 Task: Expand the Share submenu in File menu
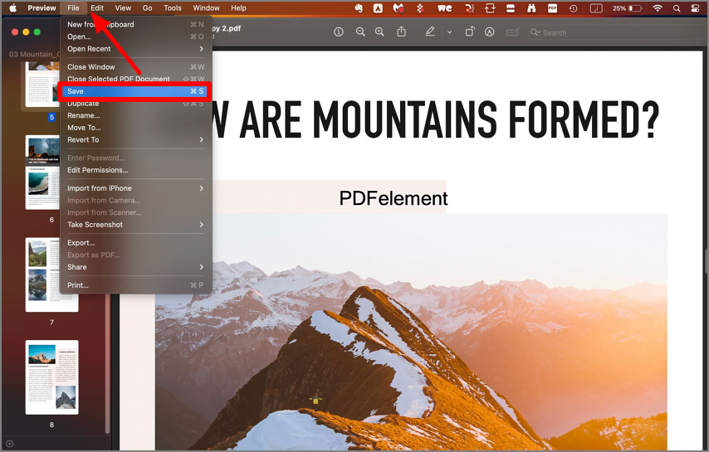click(x=134, y=267)
